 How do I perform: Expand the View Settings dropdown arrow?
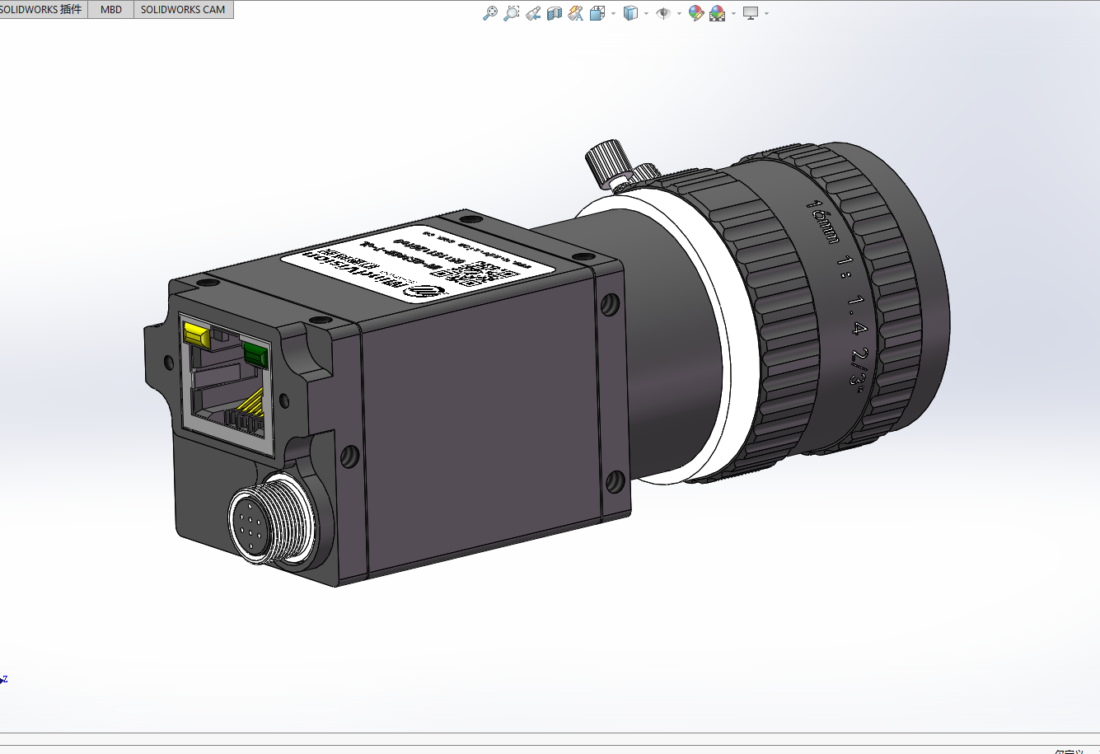766,13
